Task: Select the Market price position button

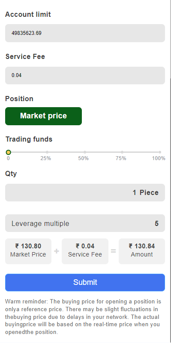Action: (44, 116)
